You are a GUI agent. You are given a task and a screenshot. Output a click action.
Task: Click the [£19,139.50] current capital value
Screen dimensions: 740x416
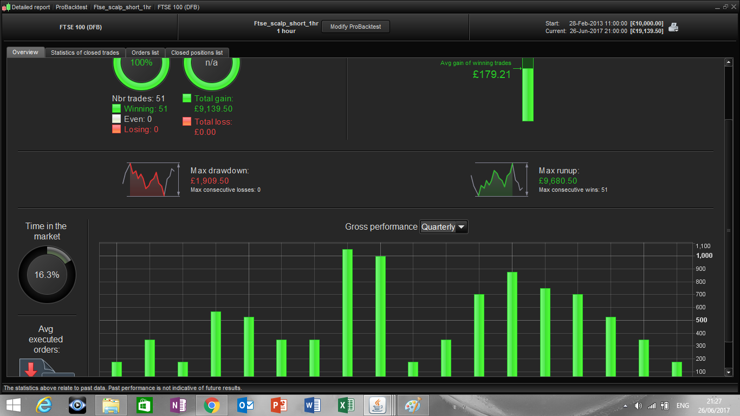[x=647, y=31]
